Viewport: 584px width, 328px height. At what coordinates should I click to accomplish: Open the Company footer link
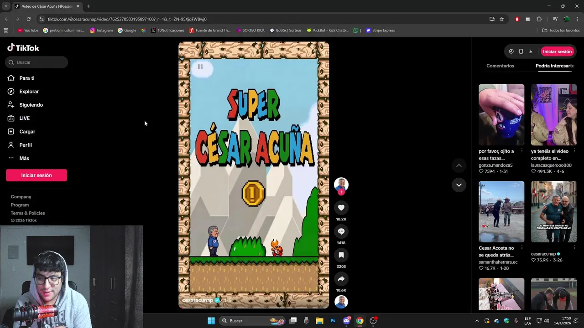[21, 197]
